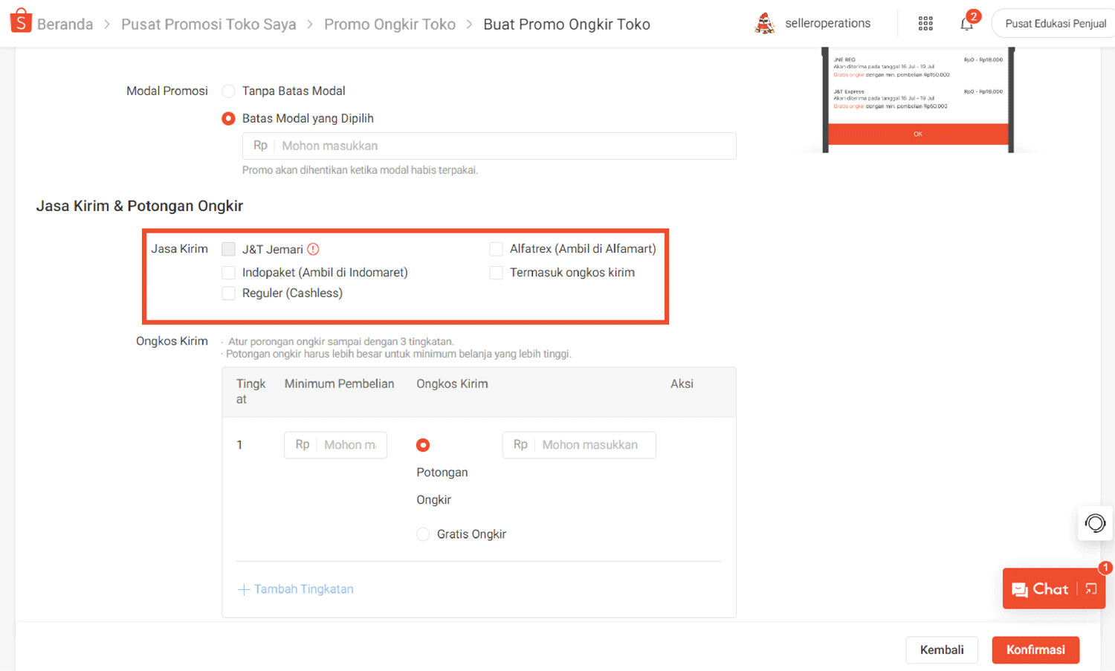Enable Alfatrex (Ambil di Alfamart) checkbox
Screen dimensions: 1115x671
[496, 250]
